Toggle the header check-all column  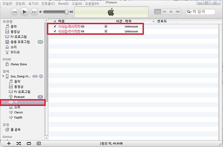click(x=55, y=21)
